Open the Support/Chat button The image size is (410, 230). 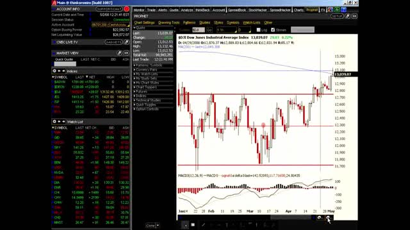point(109,9)
